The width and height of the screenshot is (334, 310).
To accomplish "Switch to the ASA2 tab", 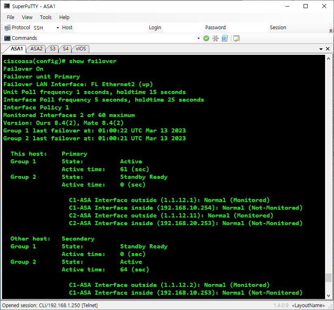I will (x=36, y=49).
